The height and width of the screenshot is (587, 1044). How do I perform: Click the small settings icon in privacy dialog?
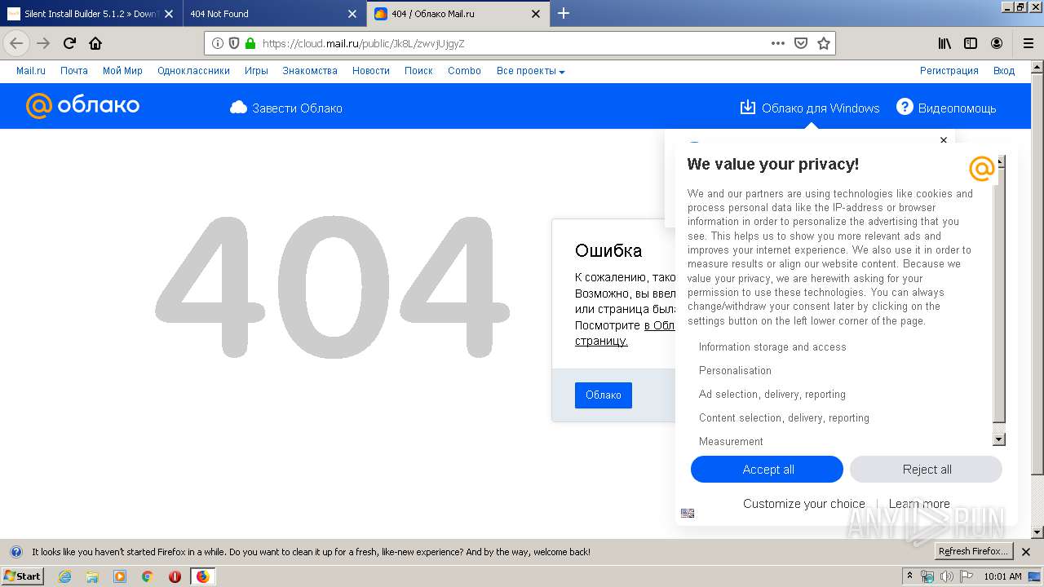pyautogui.click(x=688, y=513)
